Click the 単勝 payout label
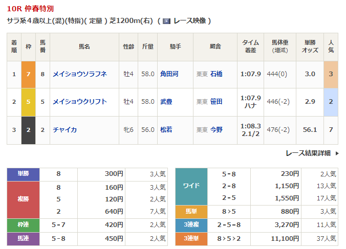Screen dimensions: 346x249 click(x=23, y=174)
